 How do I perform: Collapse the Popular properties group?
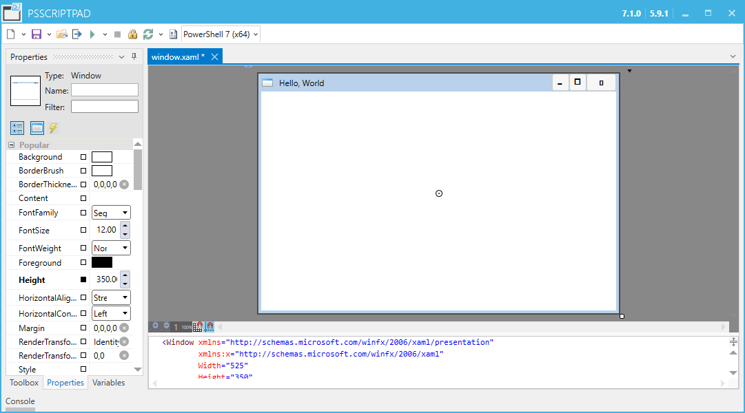(x=12, y=145)
